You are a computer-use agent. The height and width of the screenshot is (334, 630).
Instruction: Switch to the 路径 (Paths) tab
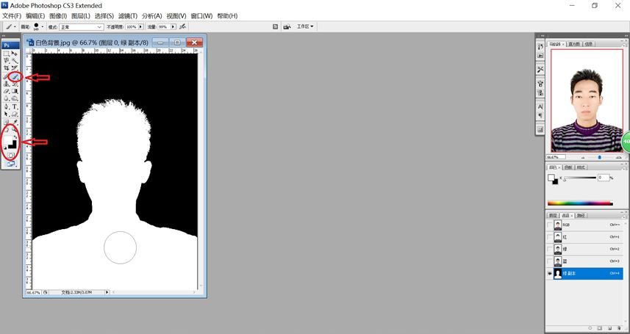[581, 216]
